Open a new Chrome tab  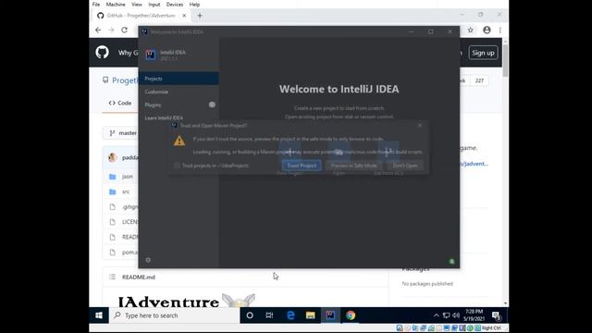point(200,16)
